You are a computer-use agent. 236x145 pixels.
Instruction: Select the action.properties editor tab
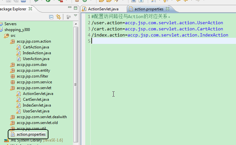(149, 9)
